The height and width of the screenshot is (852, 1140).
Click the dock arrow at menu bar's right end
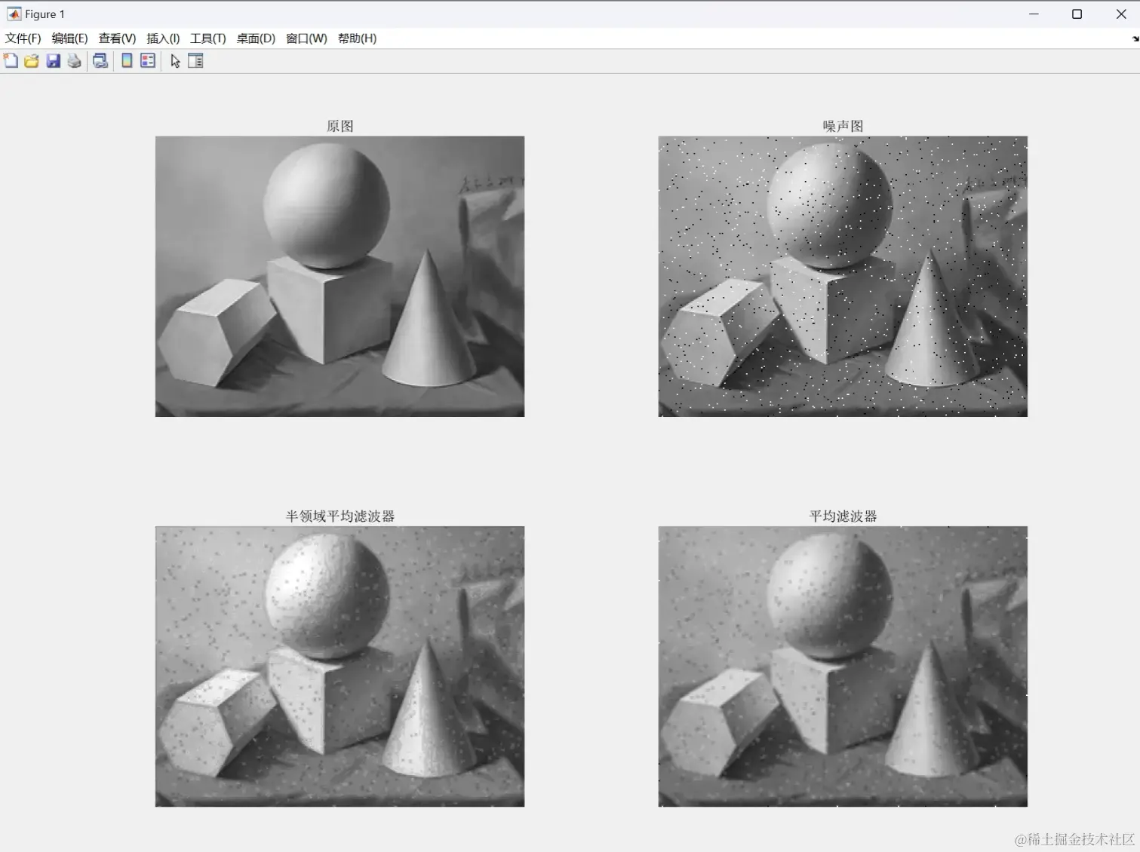(1135, 38)
